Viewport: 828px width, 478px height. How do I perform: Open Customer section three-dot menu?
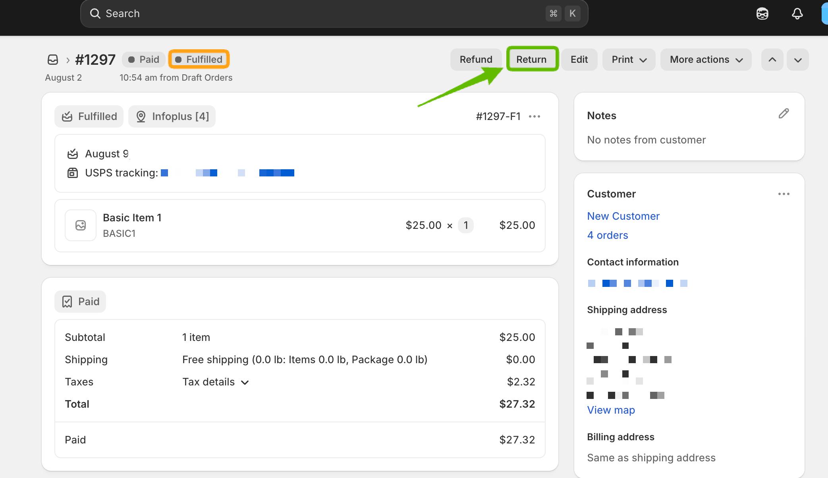pyautogui.click(x=784, y=194)
